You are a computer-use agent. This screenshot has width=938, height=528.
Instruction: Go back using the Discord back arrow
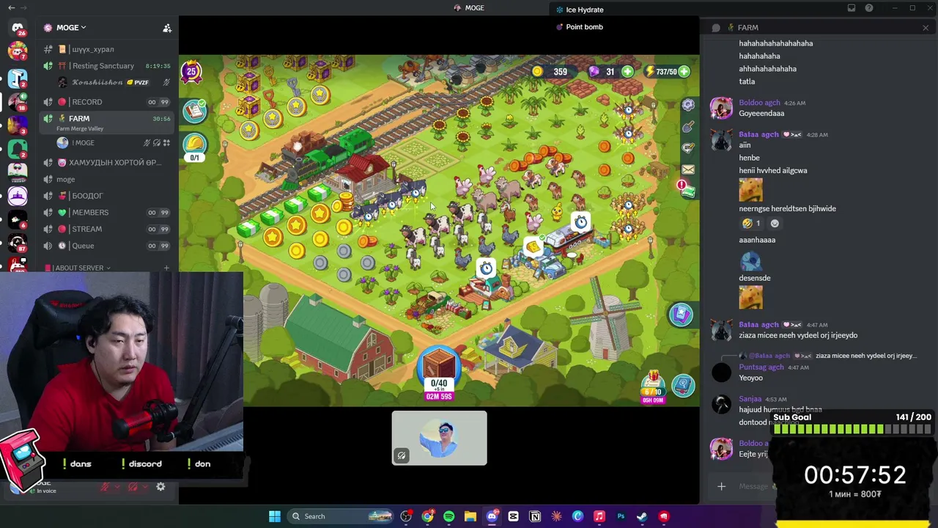point(11,7)
